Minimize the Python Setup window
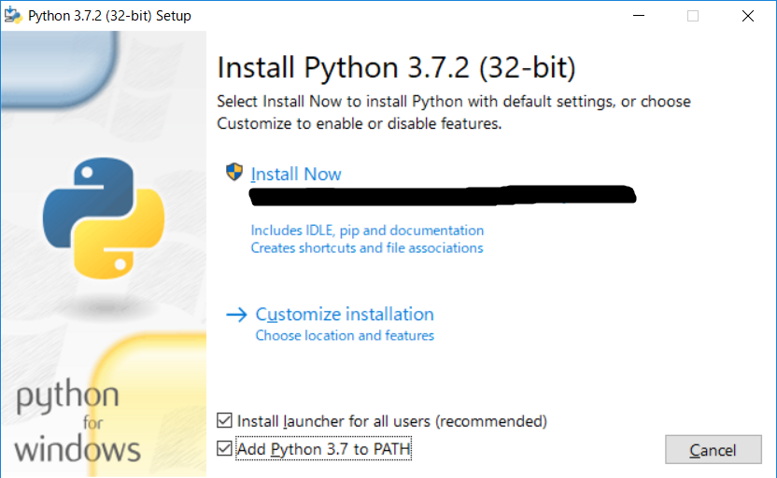 pos(639,15)
